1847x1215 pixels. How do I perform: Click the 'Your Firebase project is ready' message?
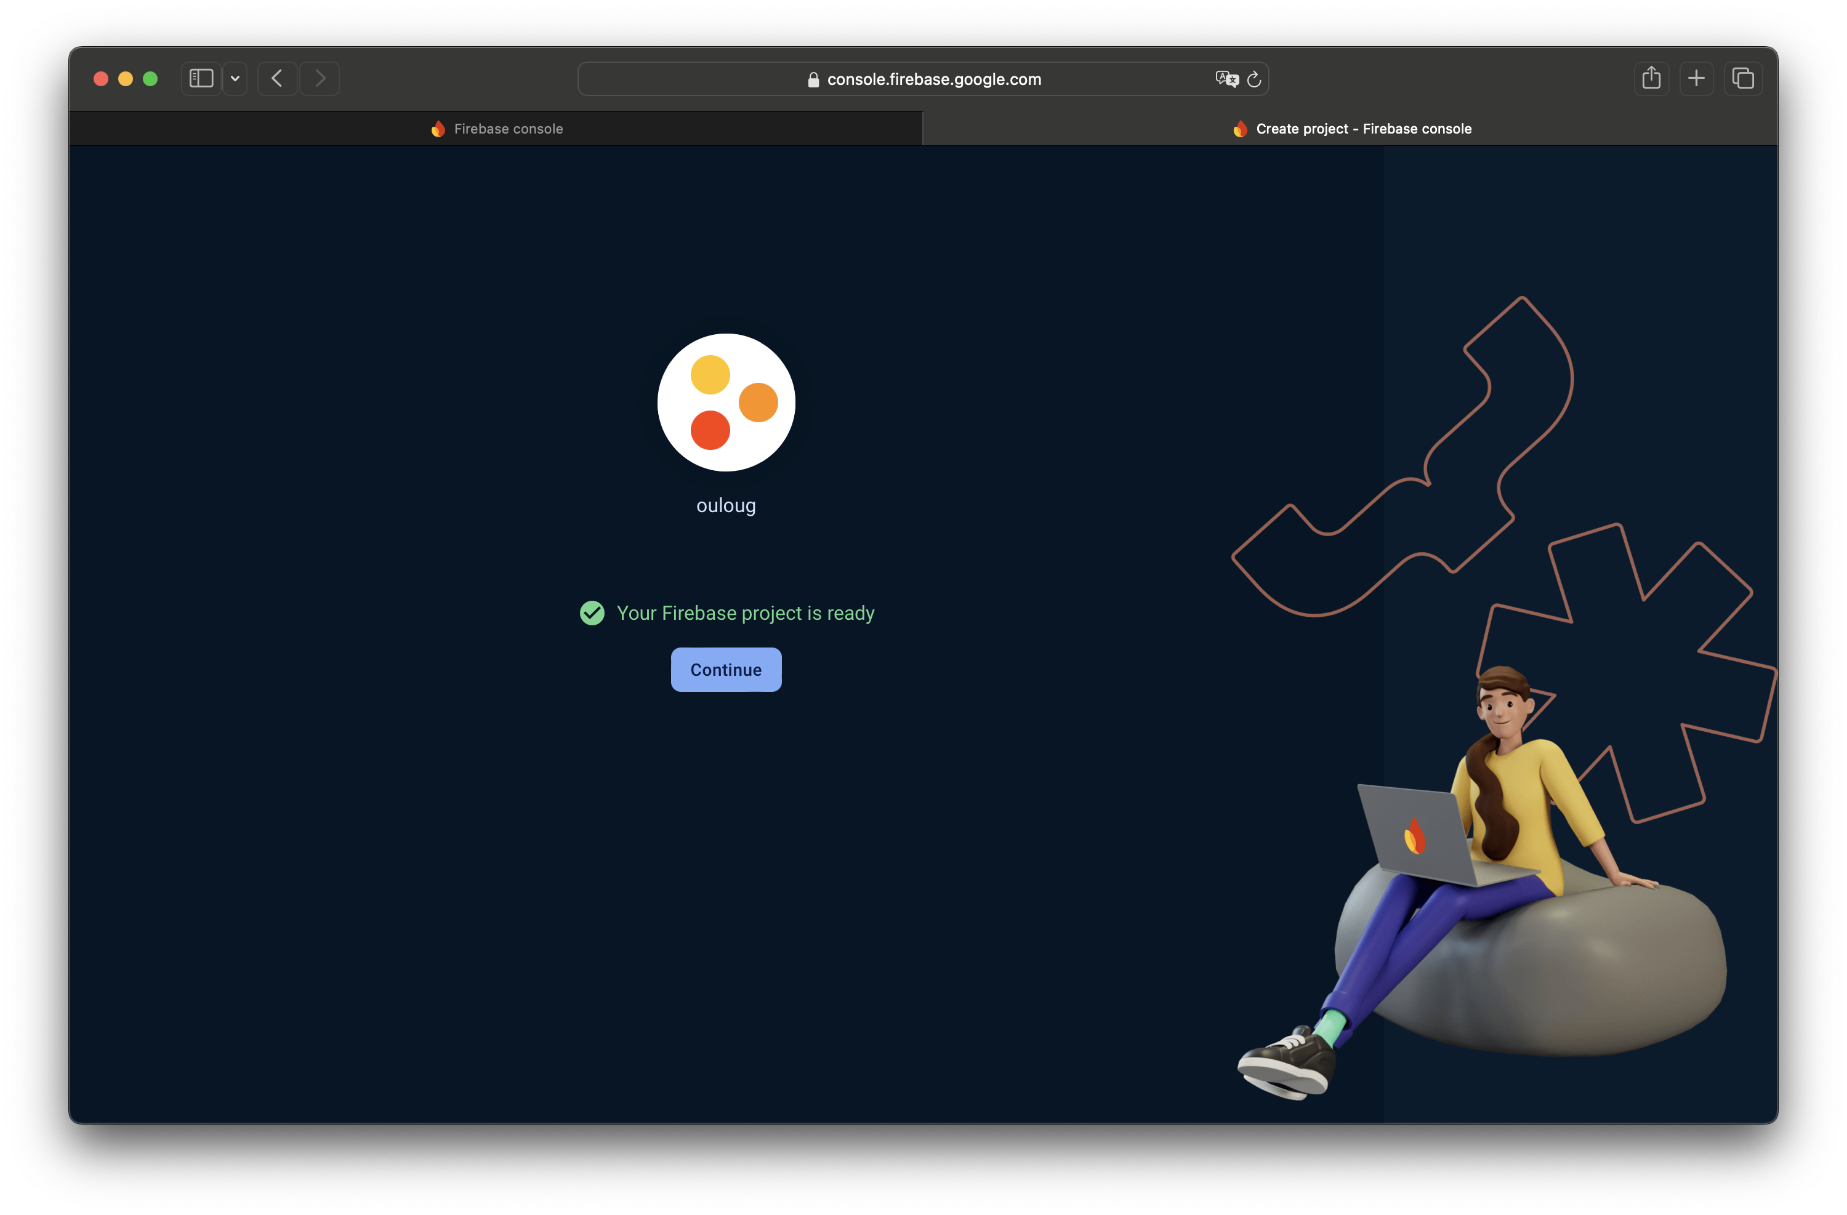click(745, 613)
